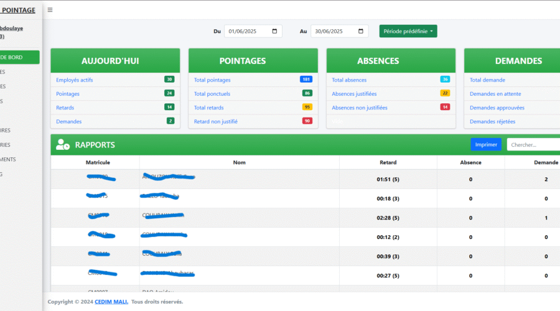
Task: Sort by the Retard column header
Action: tap(388, 162)
